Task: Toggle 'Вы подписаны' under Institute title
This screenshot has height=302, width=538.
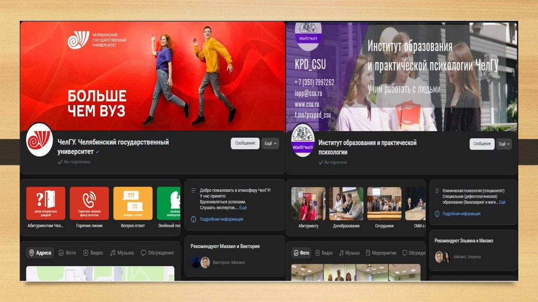Action: click(333, 162)
